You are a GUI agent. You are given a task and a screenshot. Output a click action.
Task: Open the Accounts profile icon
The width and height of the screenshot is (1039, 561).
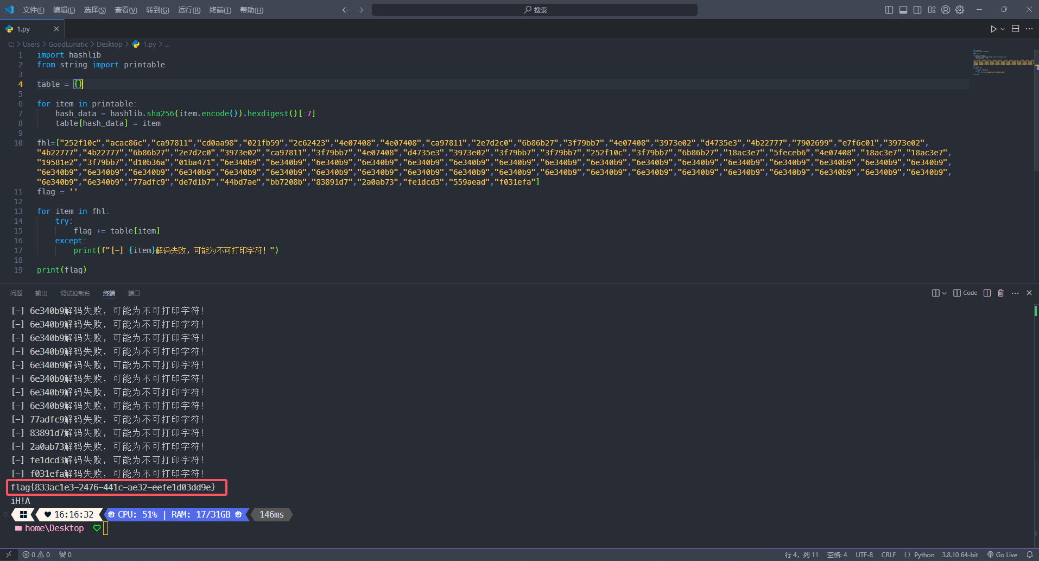946,10
